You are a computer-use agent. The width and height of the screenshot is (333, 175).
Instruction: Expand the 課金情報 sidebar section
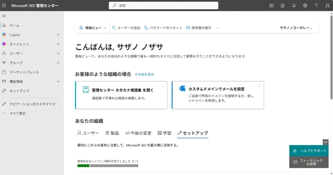[x=58, y=82]
